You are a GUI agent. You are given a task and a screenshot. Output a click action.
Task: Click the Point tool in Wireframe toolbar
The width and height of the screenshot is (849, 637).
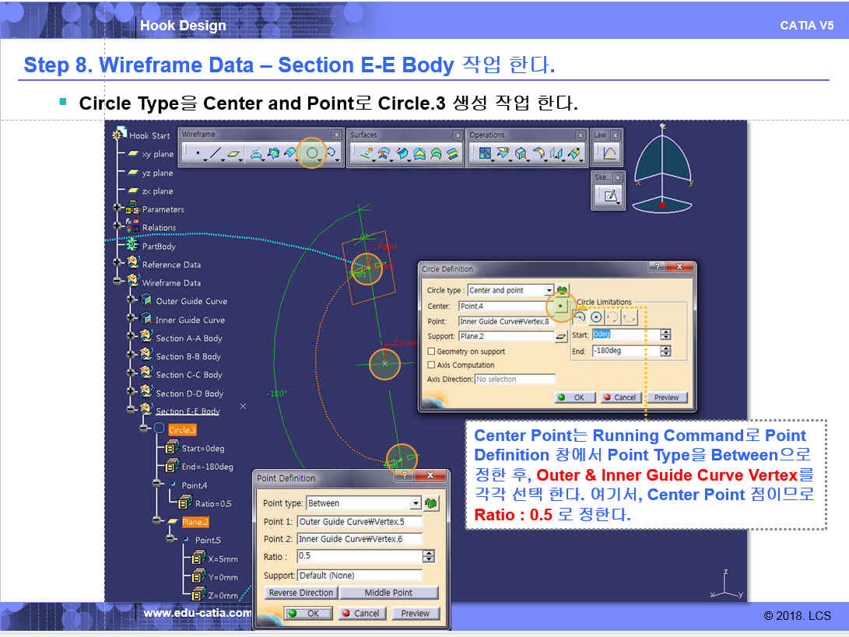point(198,154)
